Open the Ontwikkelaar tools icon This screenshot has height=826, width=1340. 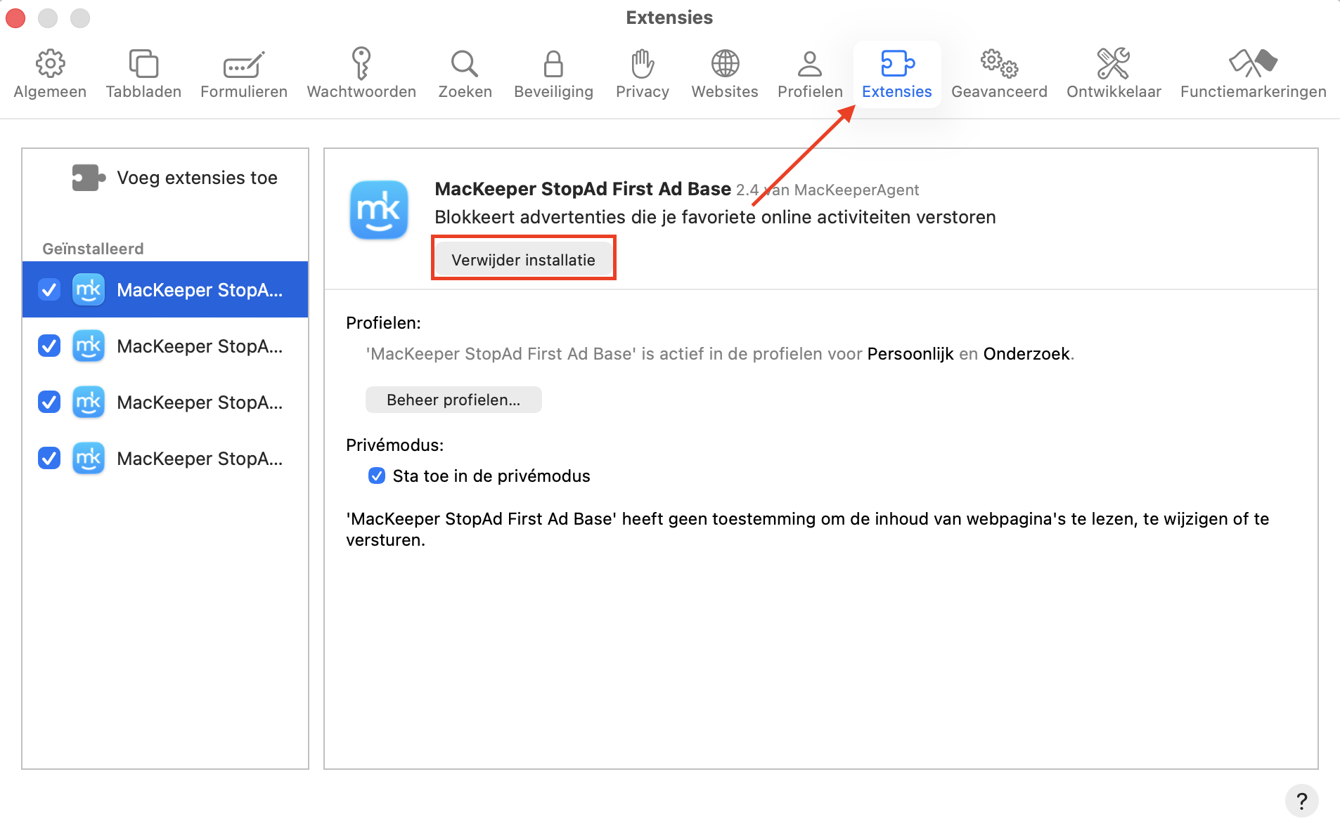(1114, 64)
